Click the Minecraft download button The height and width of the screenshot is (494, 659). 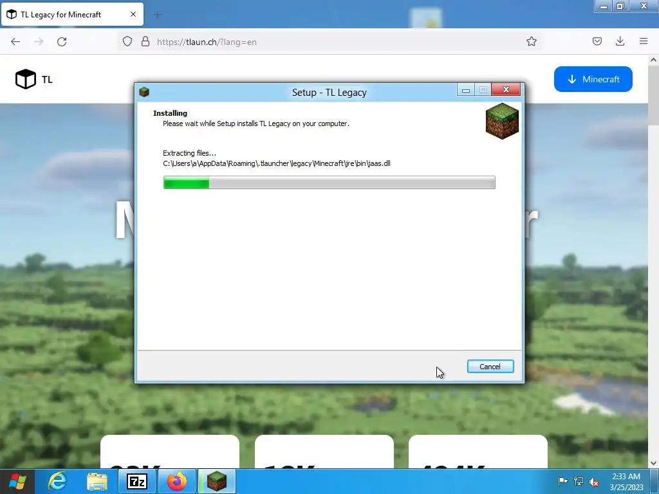(x=593, y=79)
